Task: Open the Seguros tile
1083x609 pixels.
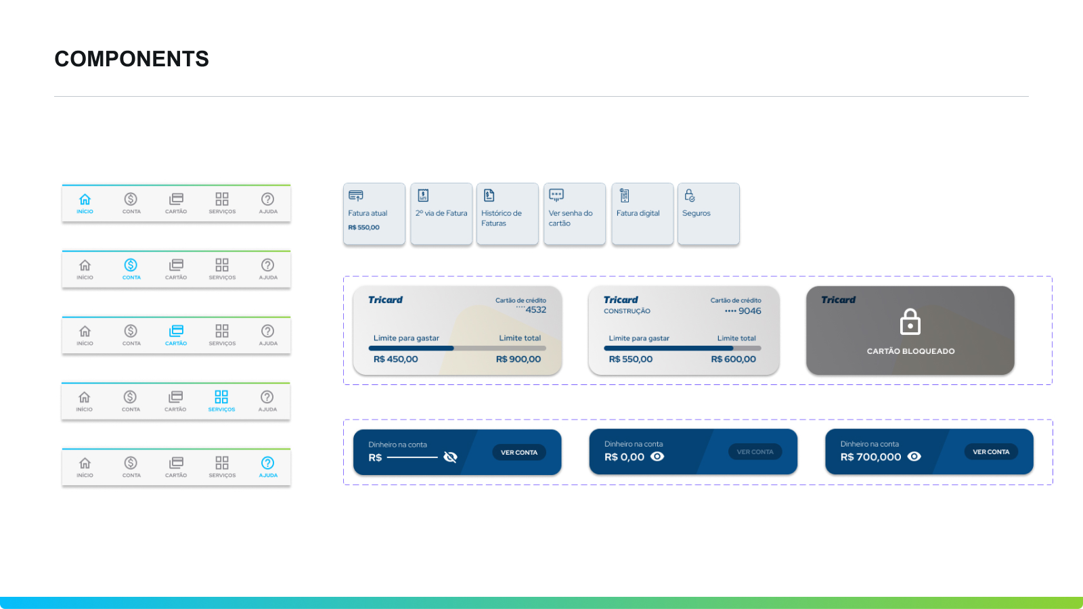Action: pos(709,214)
